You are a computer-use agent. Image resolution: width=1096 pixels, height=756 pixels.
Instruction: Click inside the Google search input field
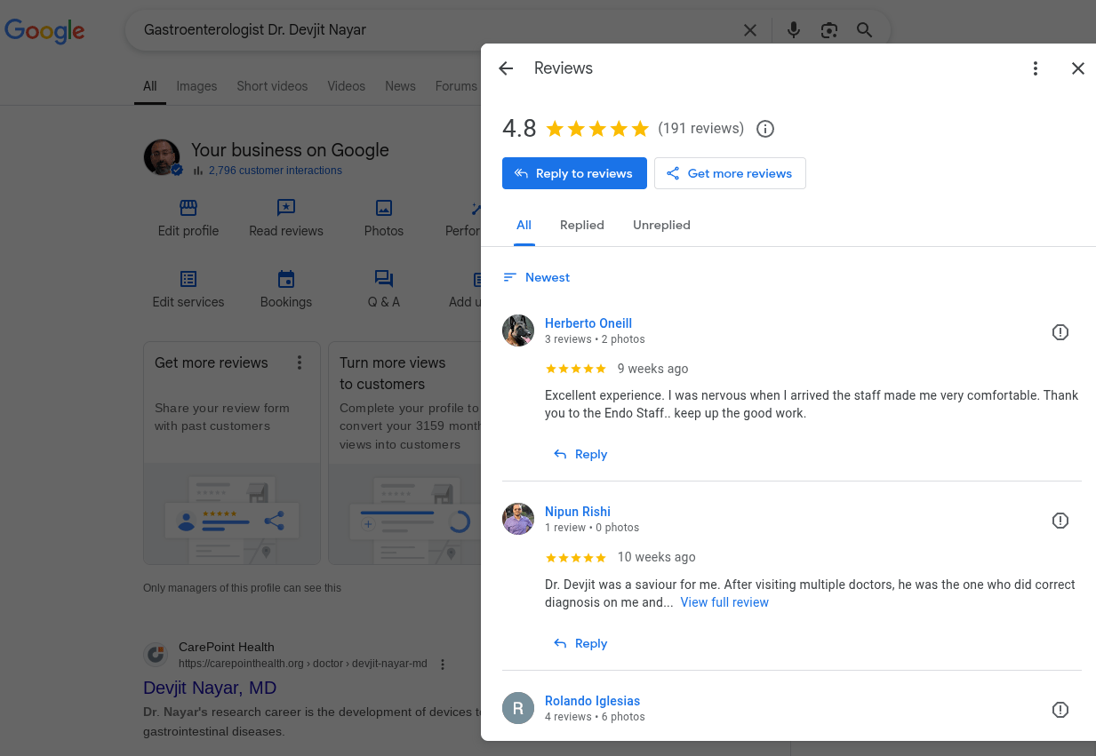tap(427, 30)
